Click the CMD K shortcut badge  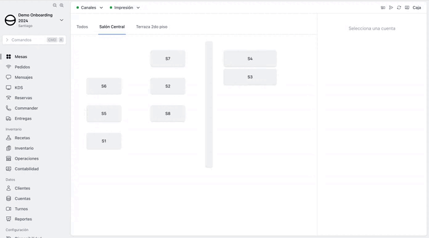tap(55, 40)
